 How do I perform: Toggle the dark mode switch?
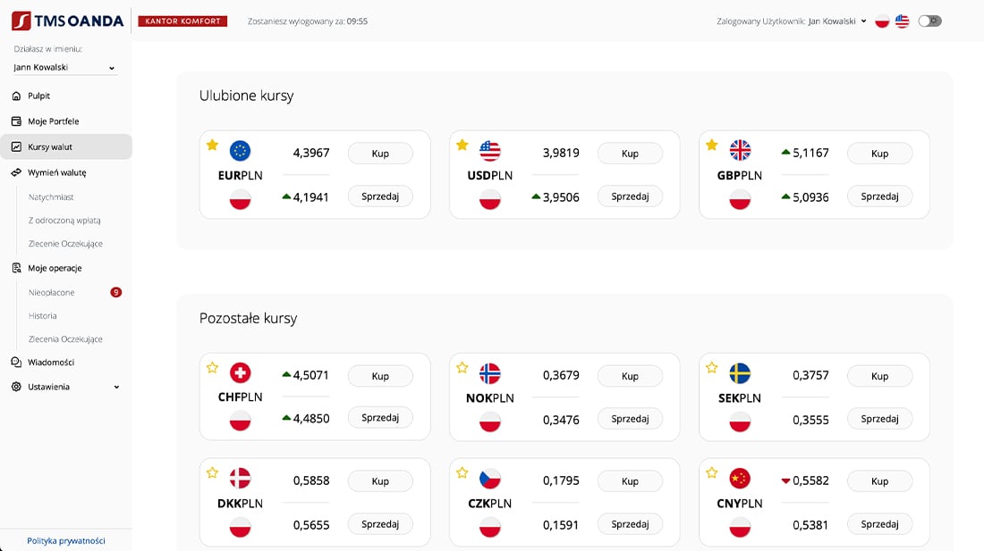pos(929,21)
